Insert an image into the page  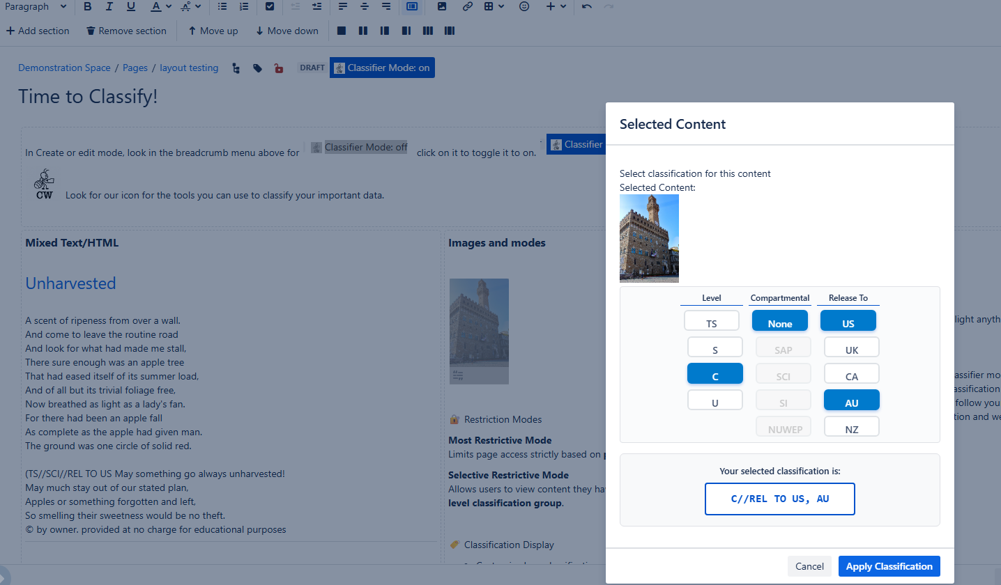[442, 8]
